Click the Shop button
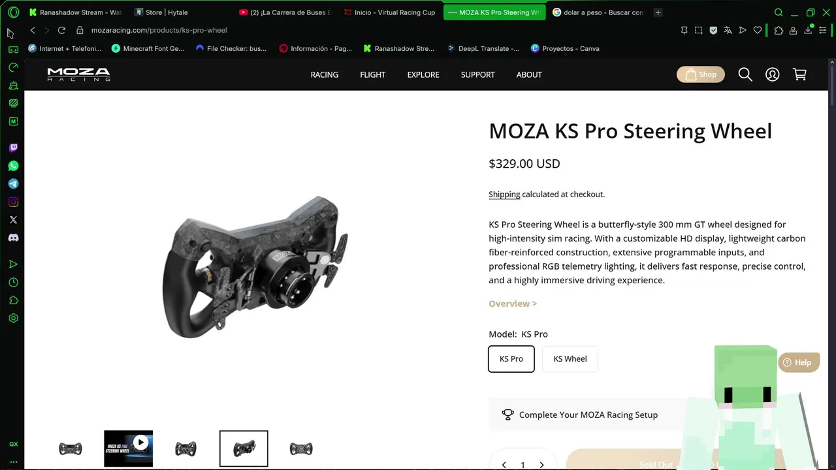The width and height of the screenshot is (836, 470). (x=701, y=74)
